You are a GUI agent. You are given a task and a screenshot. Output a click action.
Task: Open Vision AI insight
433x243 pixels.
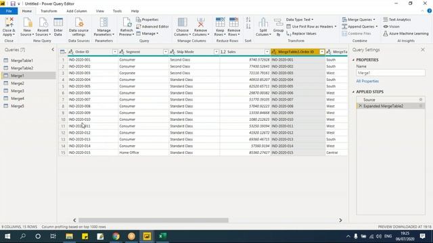point(391,26)
